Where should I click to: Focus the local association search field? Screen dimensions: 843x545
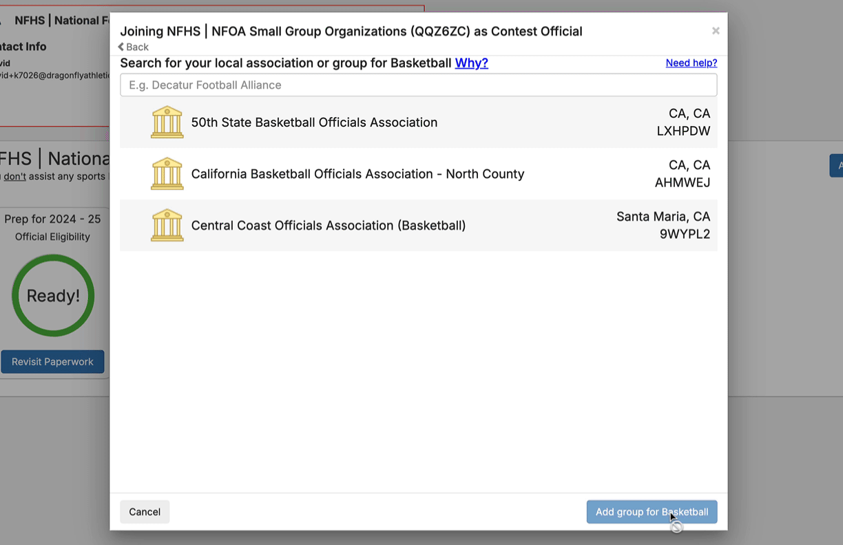418,85
